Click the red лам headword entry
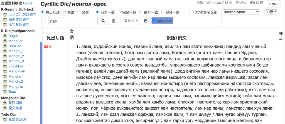Screen dimensions: 285x124 click(48, 47)
